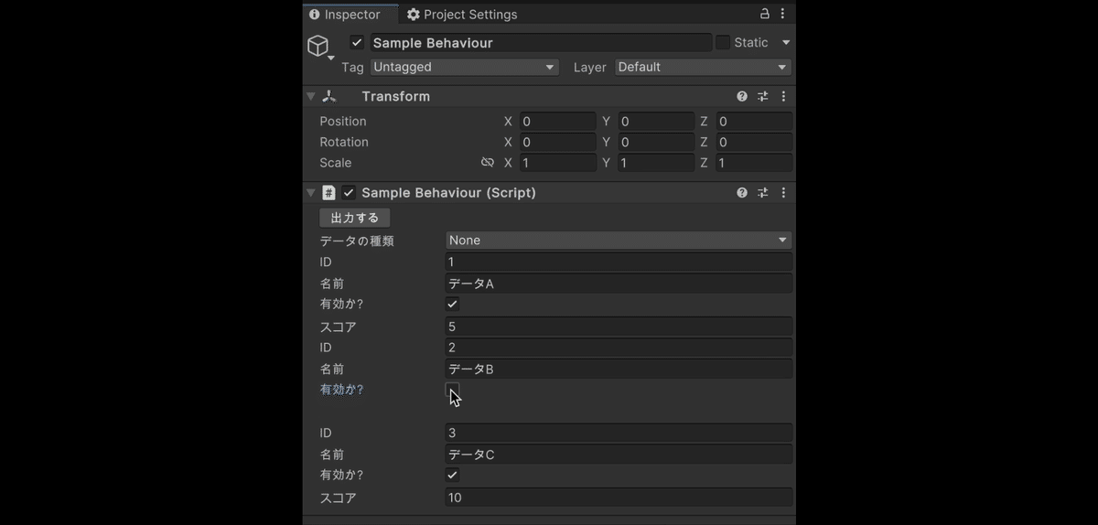
Task: Disable the Sample Behaviour script checkbox
Action: [x=349, y=193]
